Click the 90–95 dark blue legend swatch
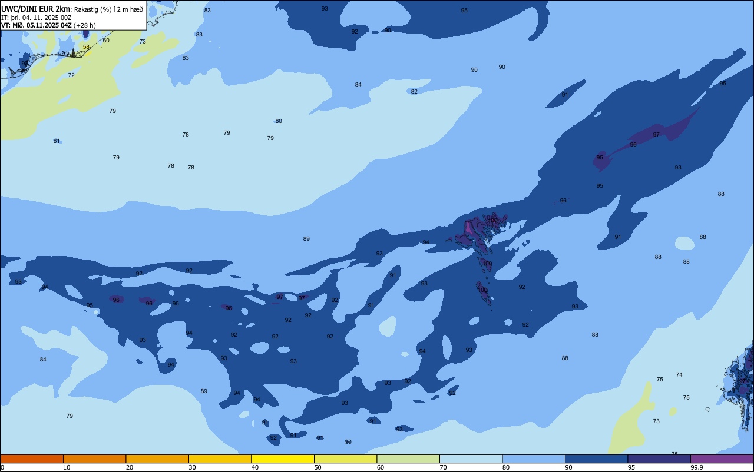This screenshot has height=472, width=754. (x=596, y=458)
